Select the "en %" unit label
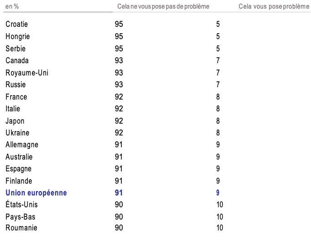311x245 pixels. click(12, 6)
